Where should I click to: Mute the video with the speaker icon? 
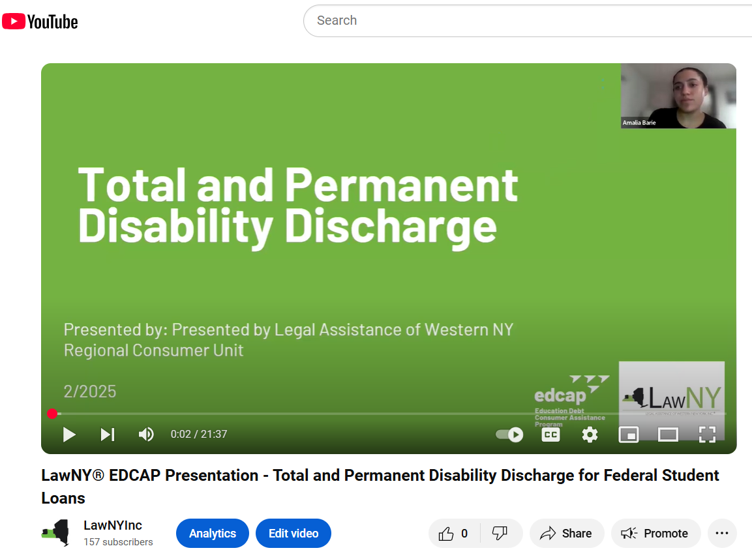tap(146, 435)
